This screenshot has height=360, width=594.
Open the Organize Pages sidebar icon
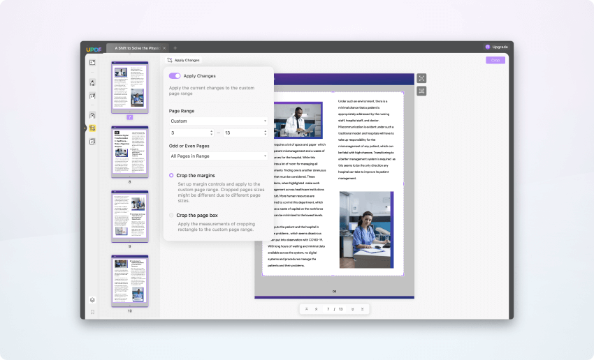click(92, 115)
